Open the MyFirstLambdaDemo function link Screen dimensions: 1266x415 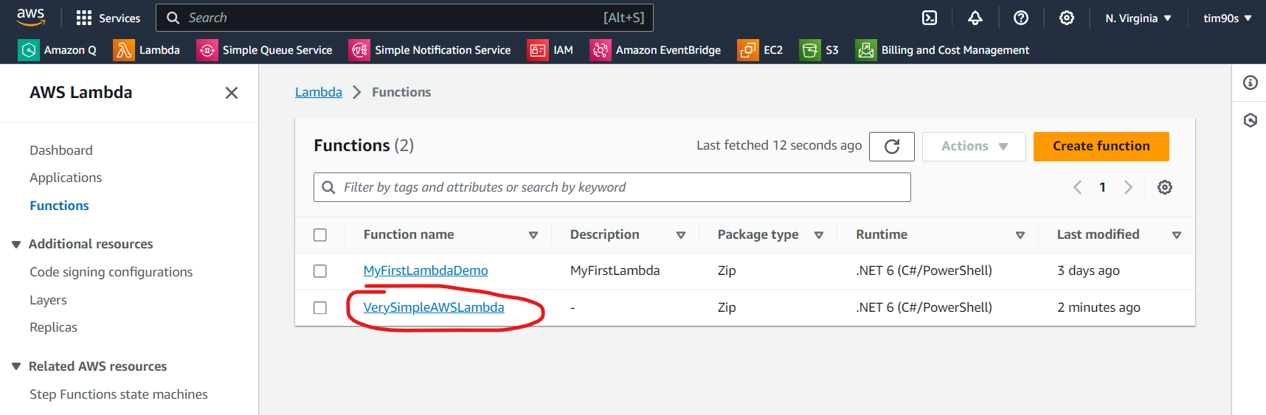(x=426, y=271)
